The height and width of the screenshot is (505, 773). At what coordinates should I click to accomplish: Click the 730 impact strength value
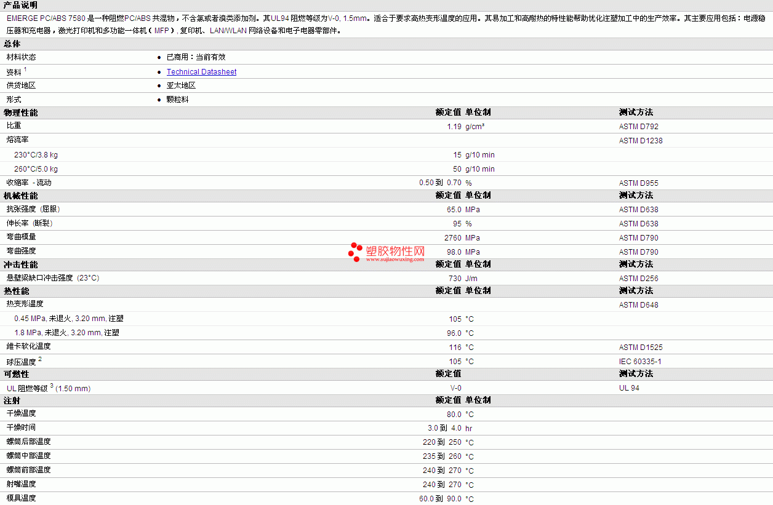pos(455,279)
